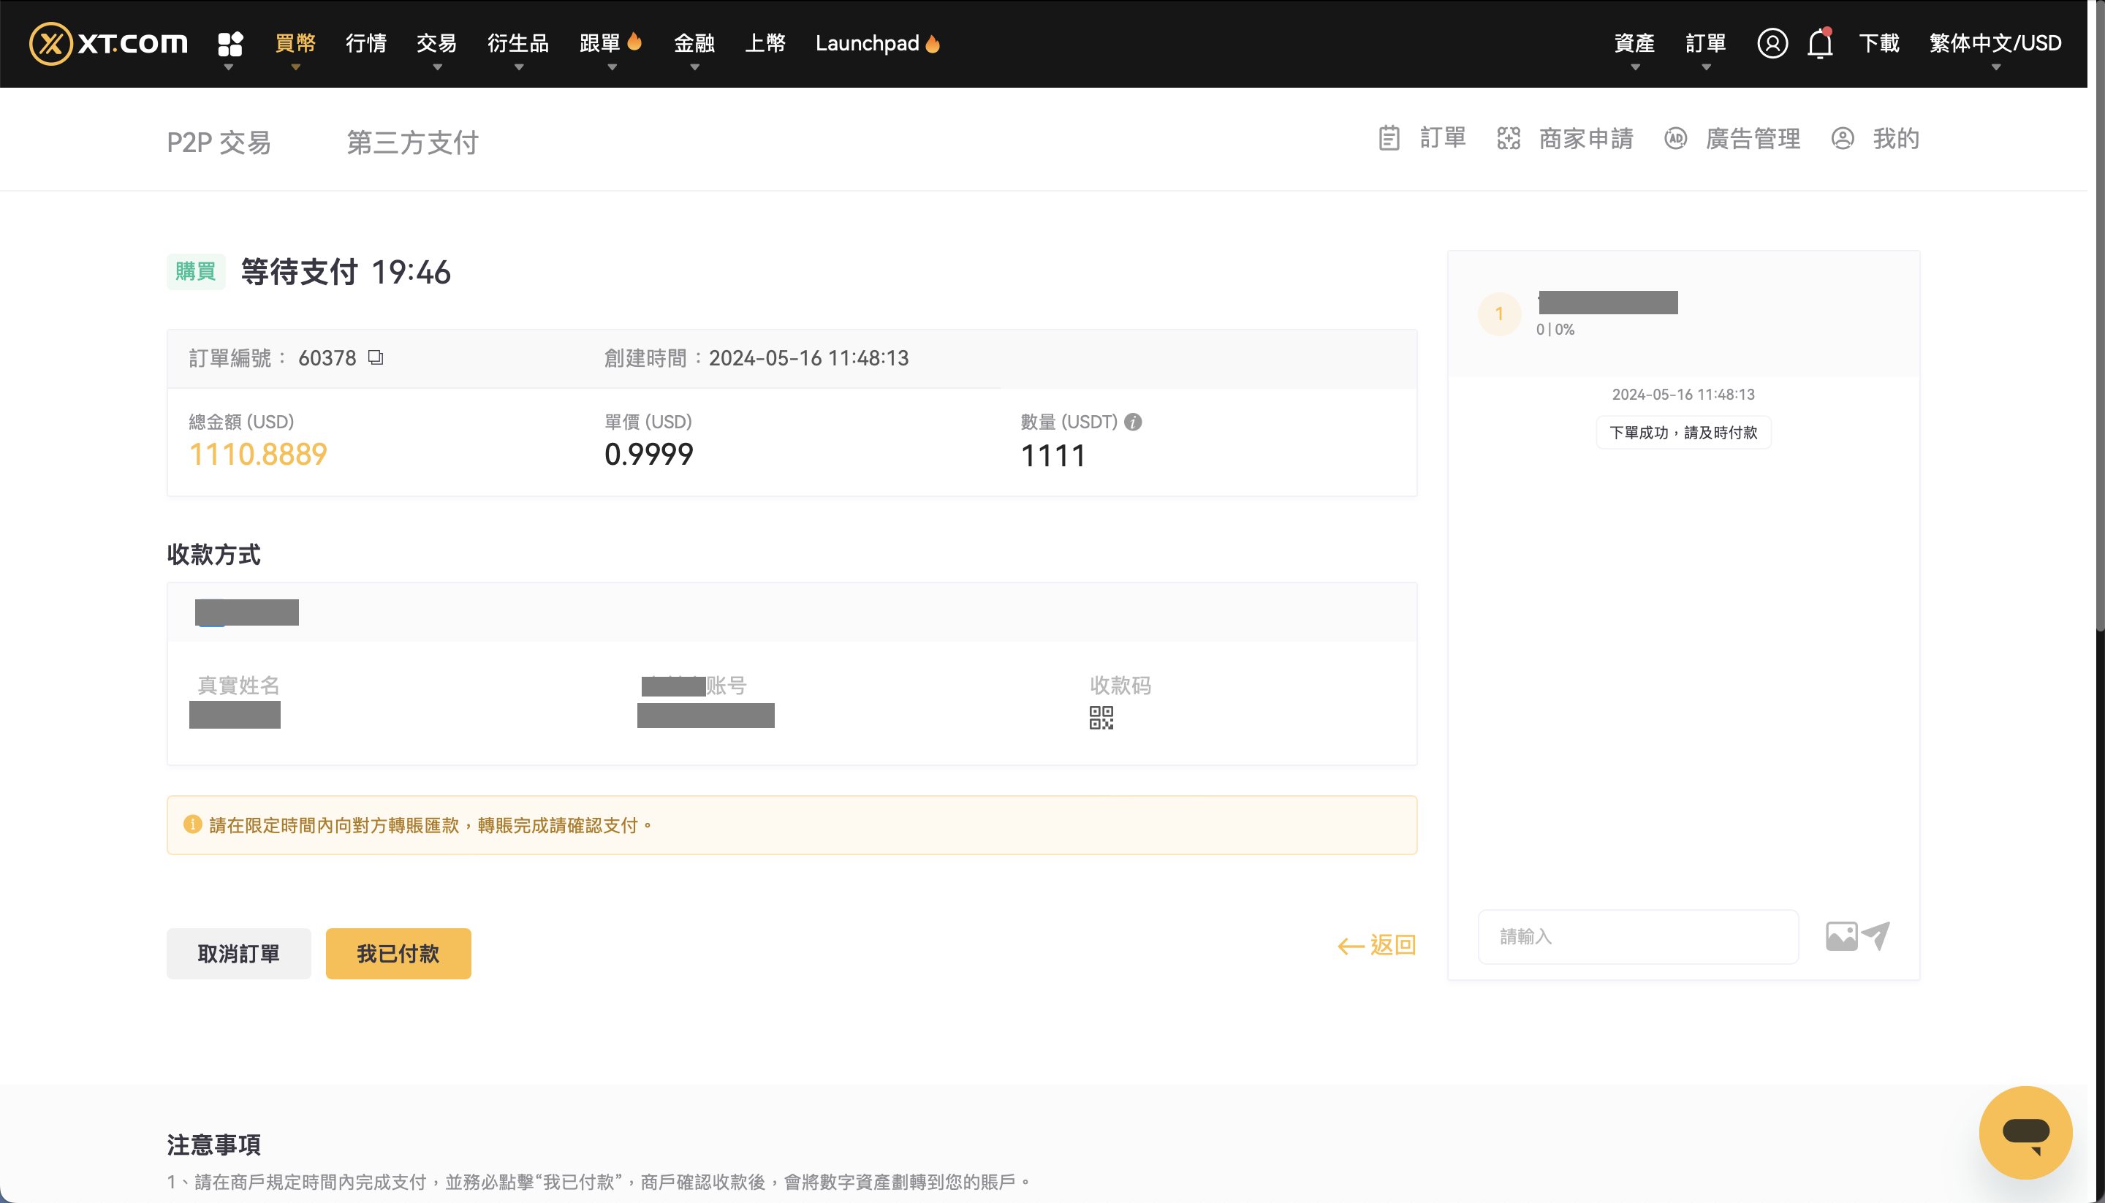Expand the 資產 dropdown
The image size is (2105, 1203).
pyautogui.click(x=1634, y=43)
